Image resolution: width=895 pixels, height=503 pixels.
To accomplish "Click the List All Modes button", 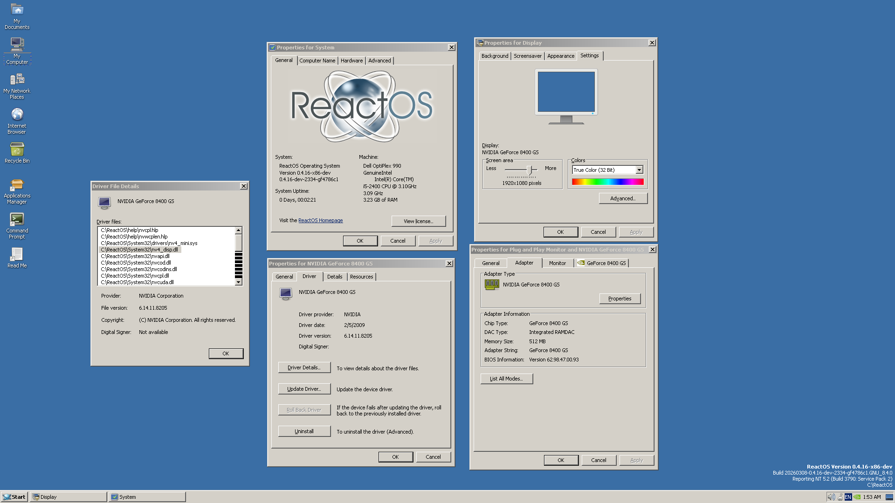I will (506, 379).
